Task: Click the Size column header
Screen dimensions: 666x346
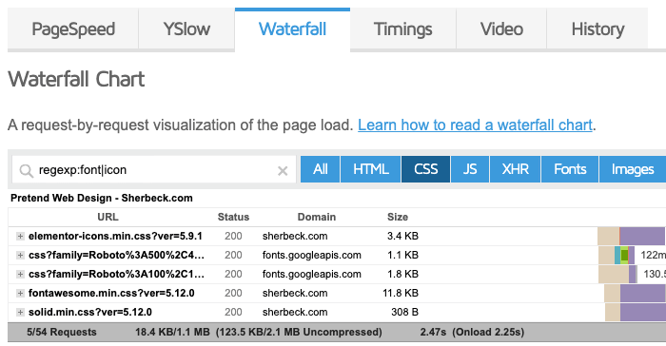Action: [x=398, y=217]
